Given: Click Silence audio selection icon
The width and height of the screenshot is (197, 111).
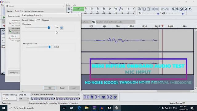Looking at the screenshot, I should [157, 9].
